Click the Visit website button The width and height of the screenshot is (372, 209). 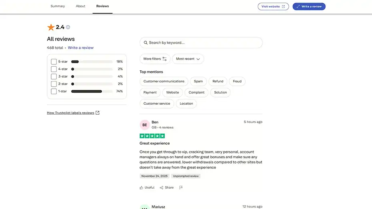coord(273,6)
